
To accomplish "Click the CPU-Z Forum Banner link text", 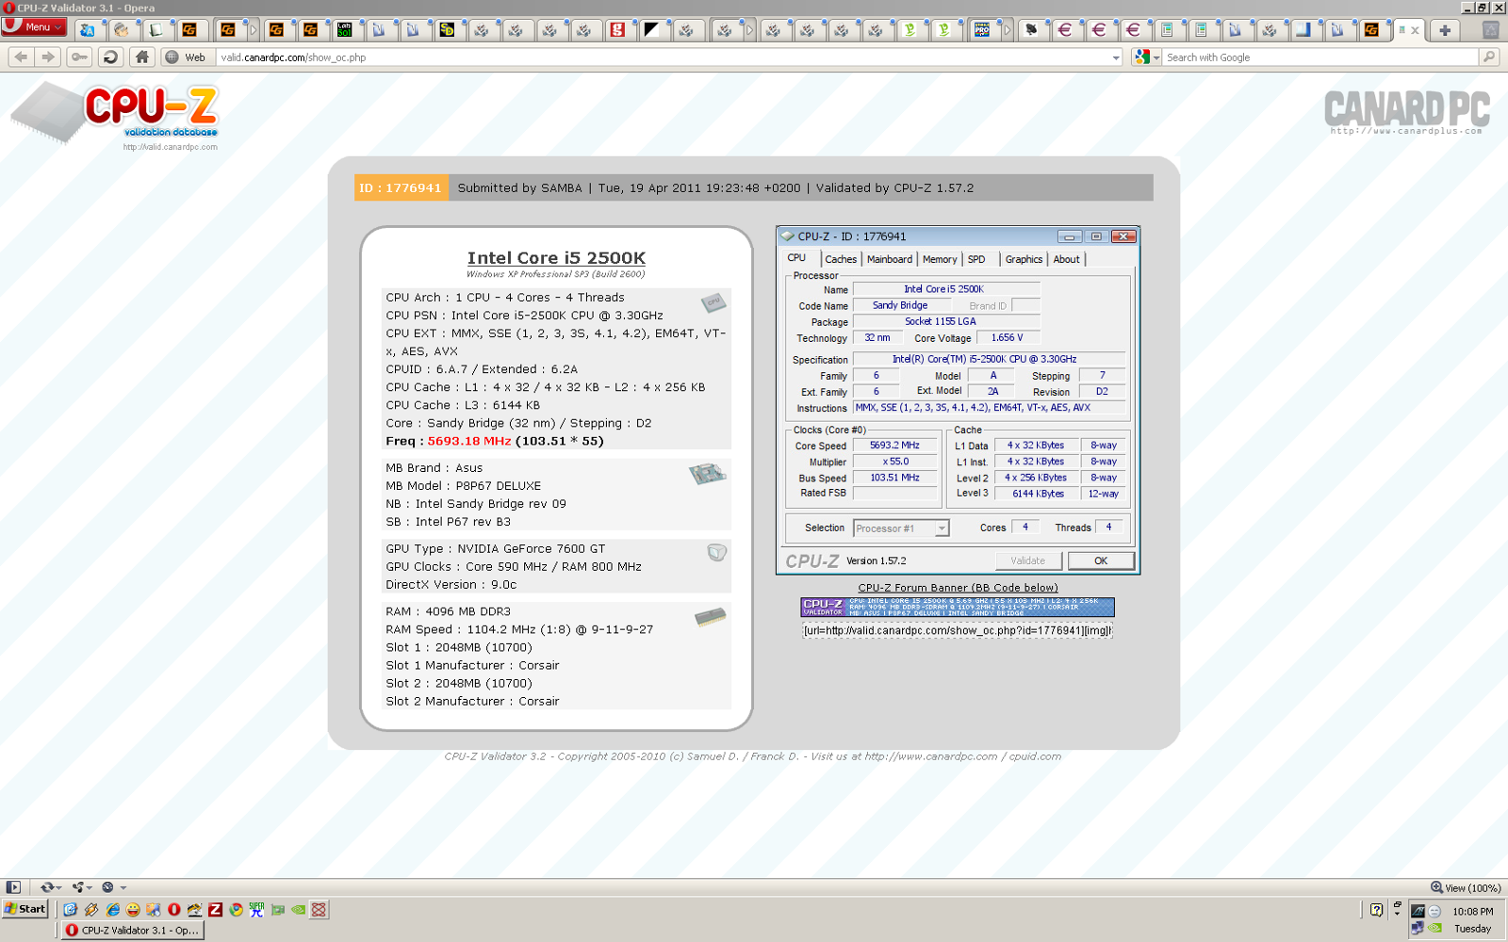I will coord(958,588).
